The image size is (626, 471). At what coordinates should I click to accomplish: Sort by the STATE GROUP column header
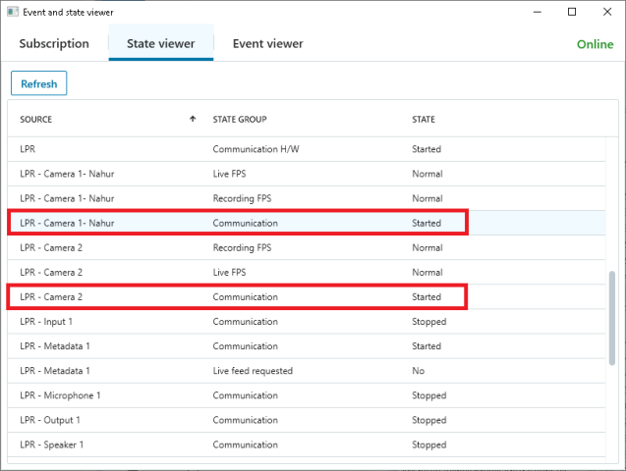[x=240, y=120]
